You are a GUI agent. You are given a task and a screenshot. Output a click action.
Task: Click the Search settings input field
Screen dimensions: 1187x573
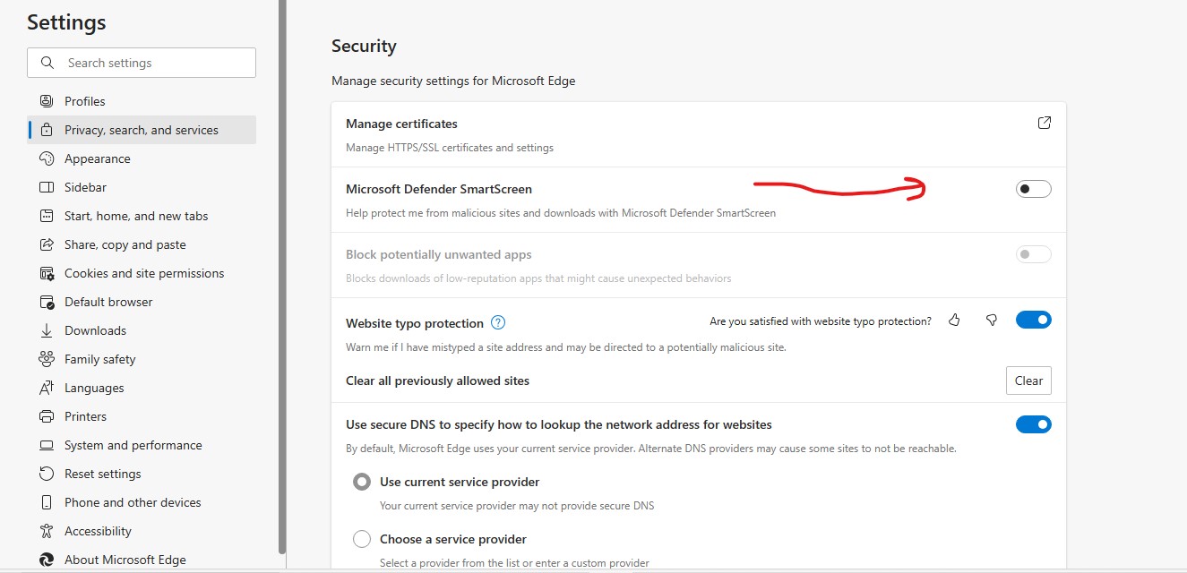click(142, 63)
